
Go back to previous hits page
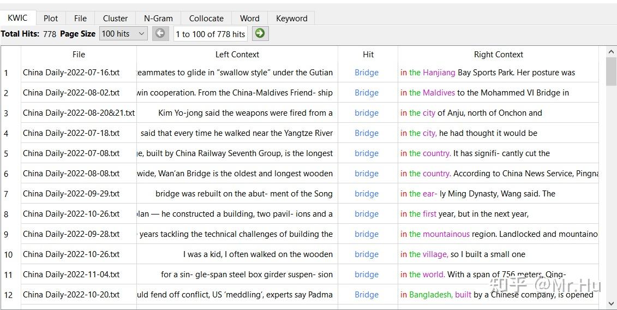coord(160,33)
